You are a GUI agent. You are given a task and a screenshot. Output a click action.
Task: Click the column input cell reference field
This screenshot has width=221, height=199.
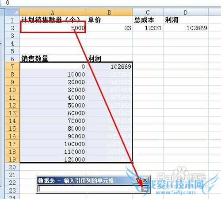point(89,189)
